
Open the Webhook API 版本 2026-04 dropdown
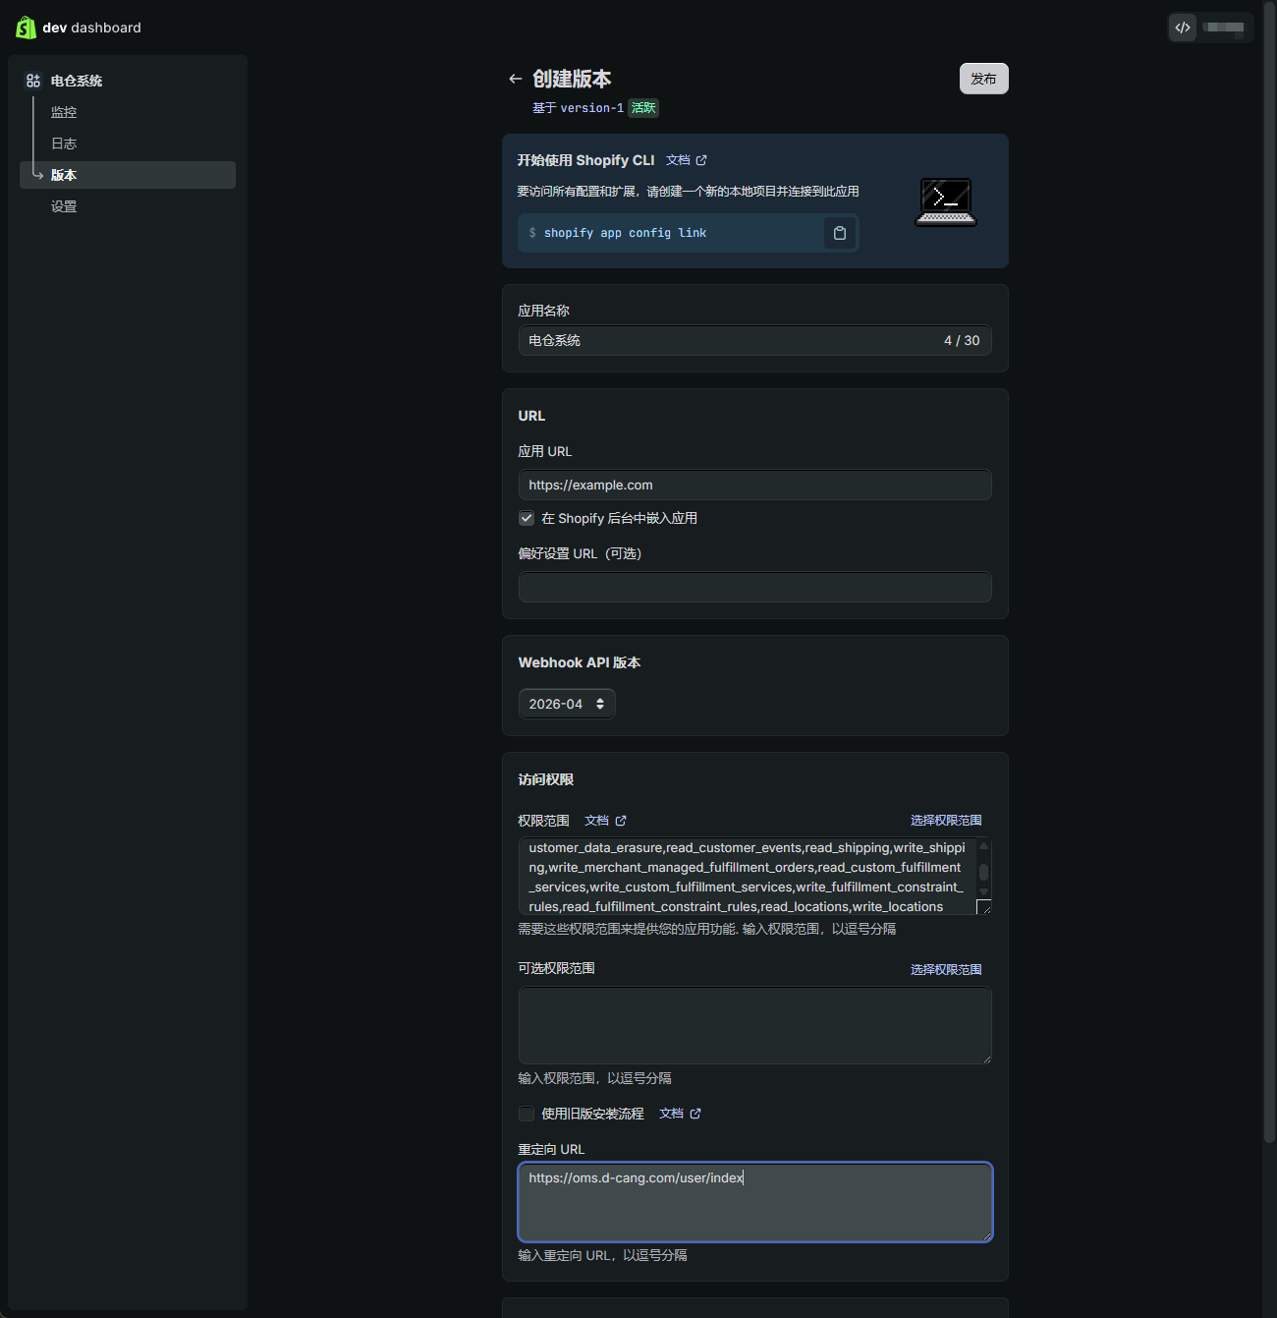pos(567,704)
